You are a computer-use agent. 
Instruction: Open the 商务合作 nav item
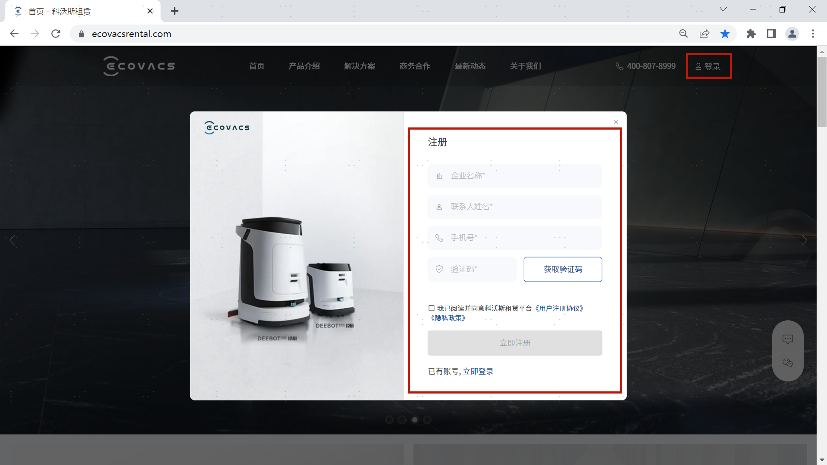tap(415, 66)
